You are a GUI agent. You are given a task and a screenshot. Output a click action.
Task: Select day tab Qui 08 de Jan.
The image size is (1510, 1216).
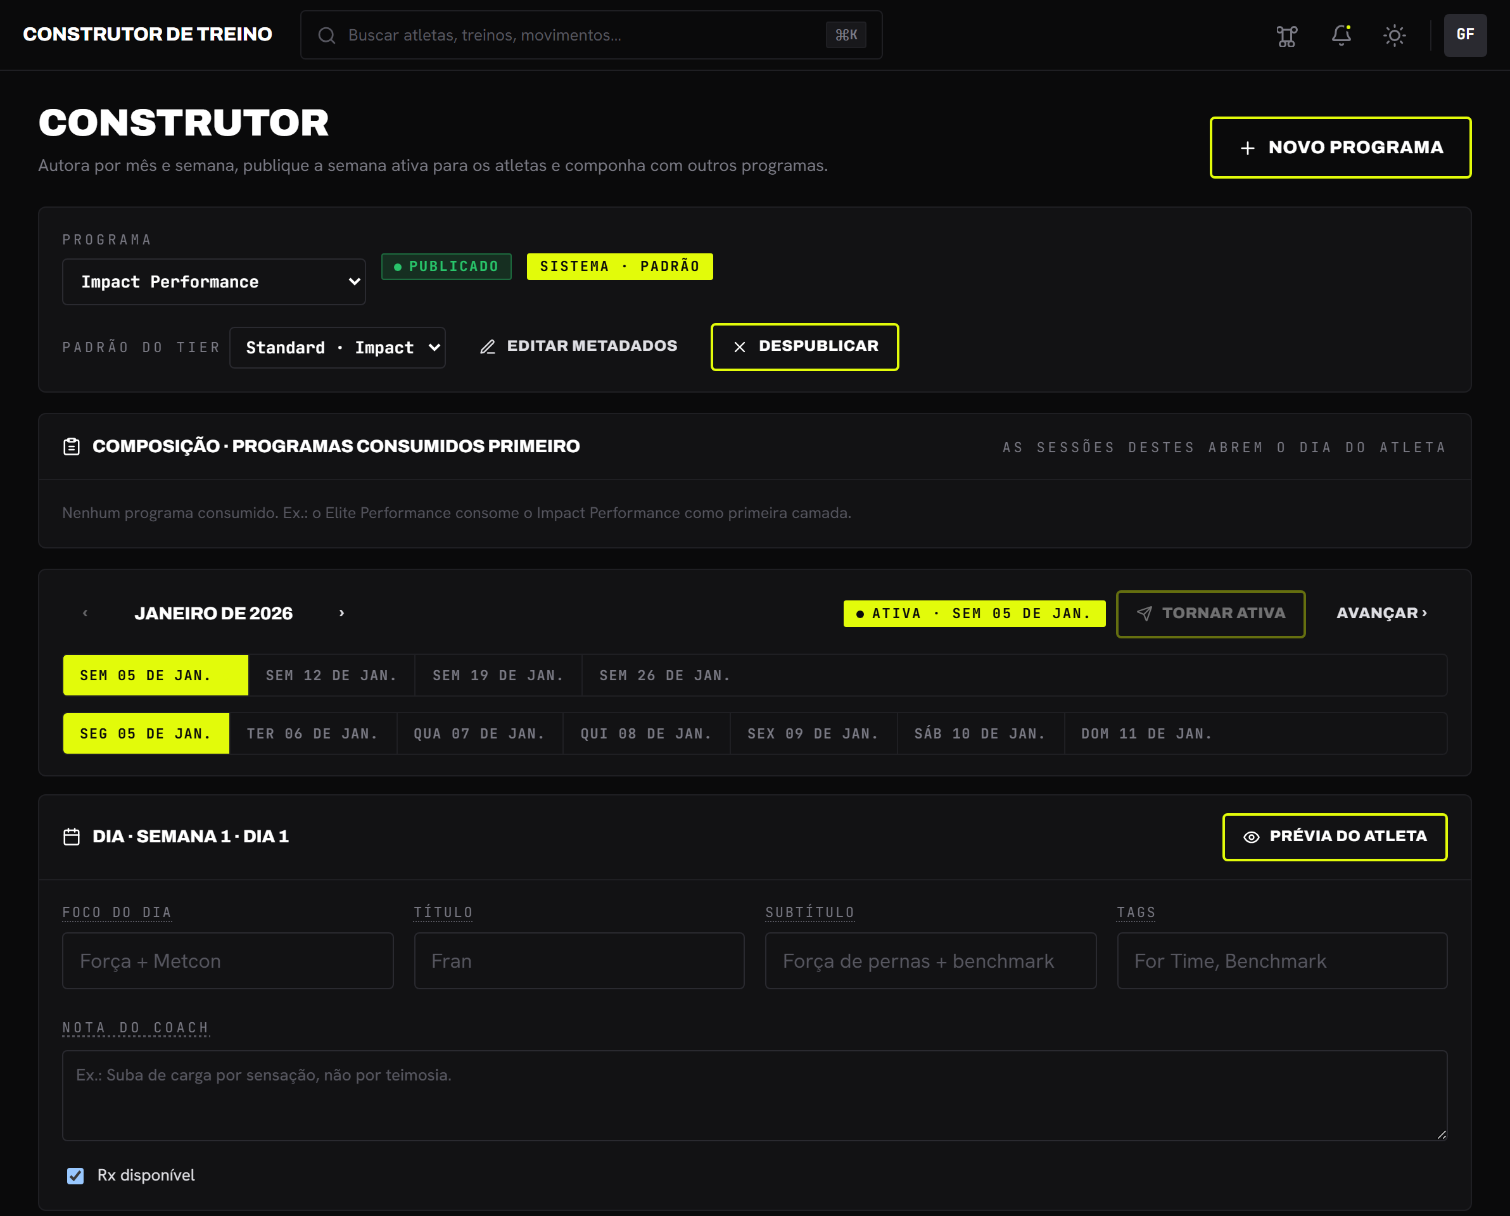tap(647, 733)
